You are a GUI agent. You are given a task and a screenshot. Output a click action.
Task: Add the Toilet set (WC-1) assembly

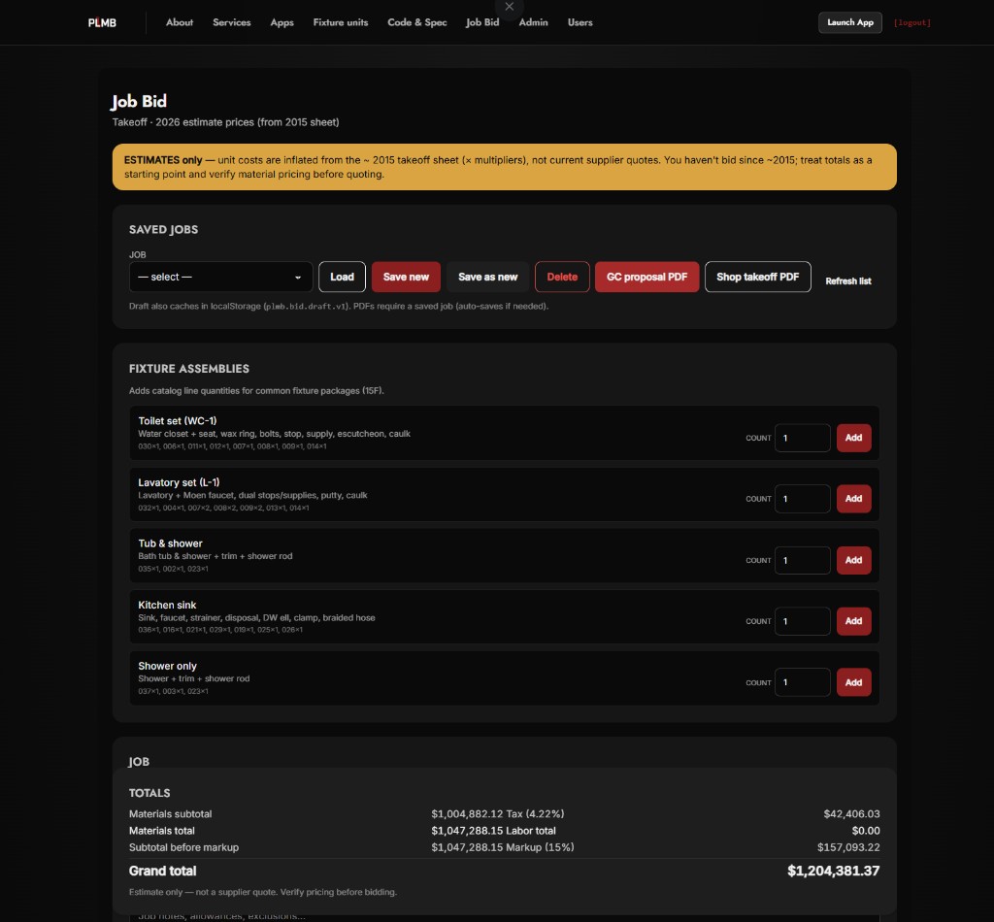point(853,438)
